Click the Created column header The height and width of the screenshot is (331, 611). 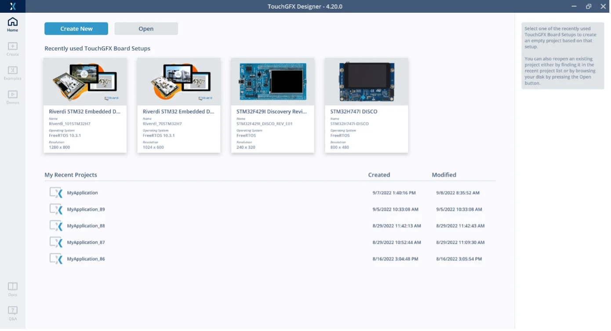click(x=379, y=175)
